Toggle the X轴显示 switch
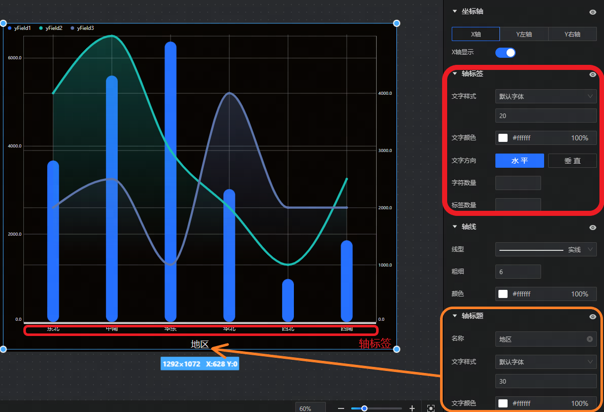604x412 pixels. coord(505,53)
